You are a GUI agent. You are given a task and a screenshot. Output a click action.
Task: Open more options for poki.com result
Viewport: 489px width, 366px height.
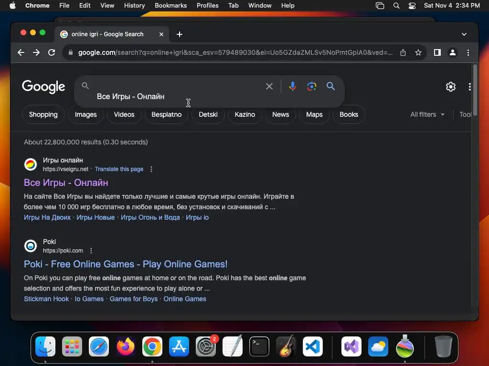91,251
